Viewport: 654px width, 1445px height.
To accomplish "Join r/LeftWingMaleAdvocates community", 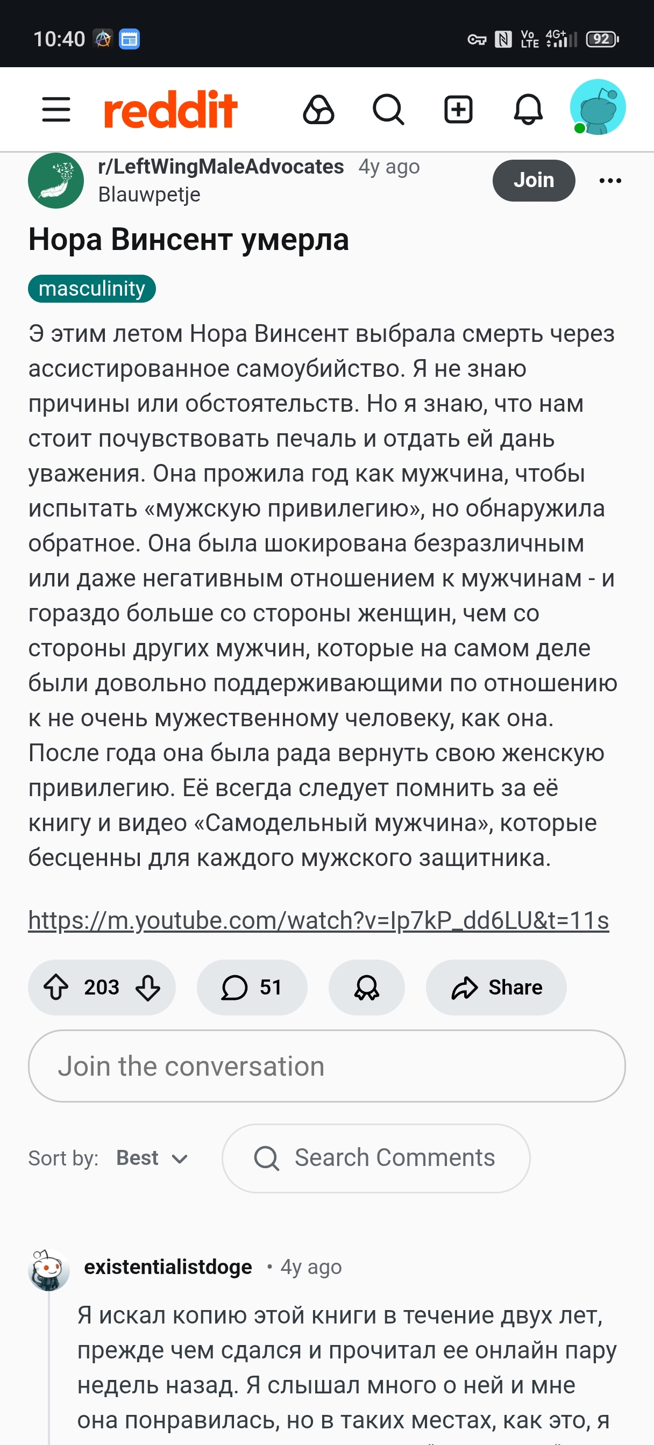I will click(x=534, y=180).
